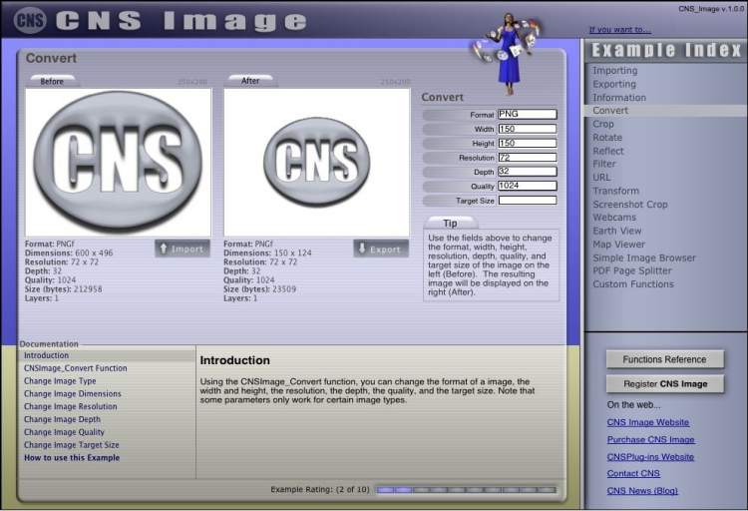This screenshot has width=748, height=511.
Task: Click the Width input field
Action: (528, 129)
